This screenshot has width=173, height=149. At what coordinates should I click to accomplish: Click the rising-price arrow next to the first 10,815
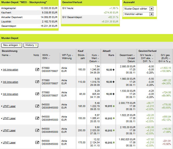click(x=114, y=106)
